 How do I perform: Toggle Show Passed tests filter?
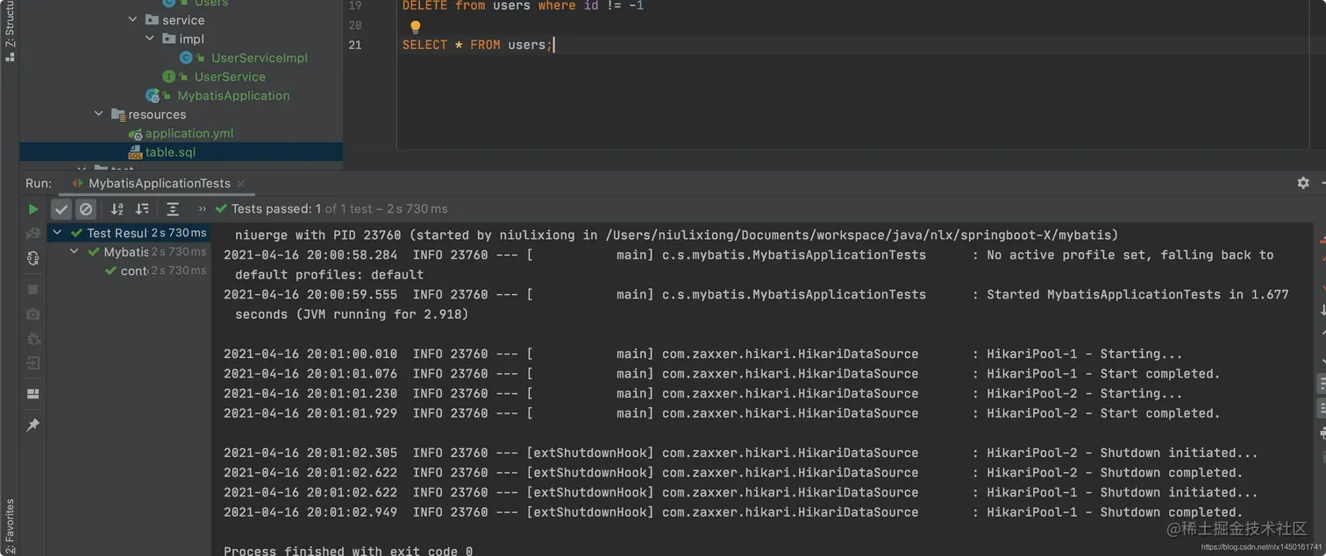point(61,209)
